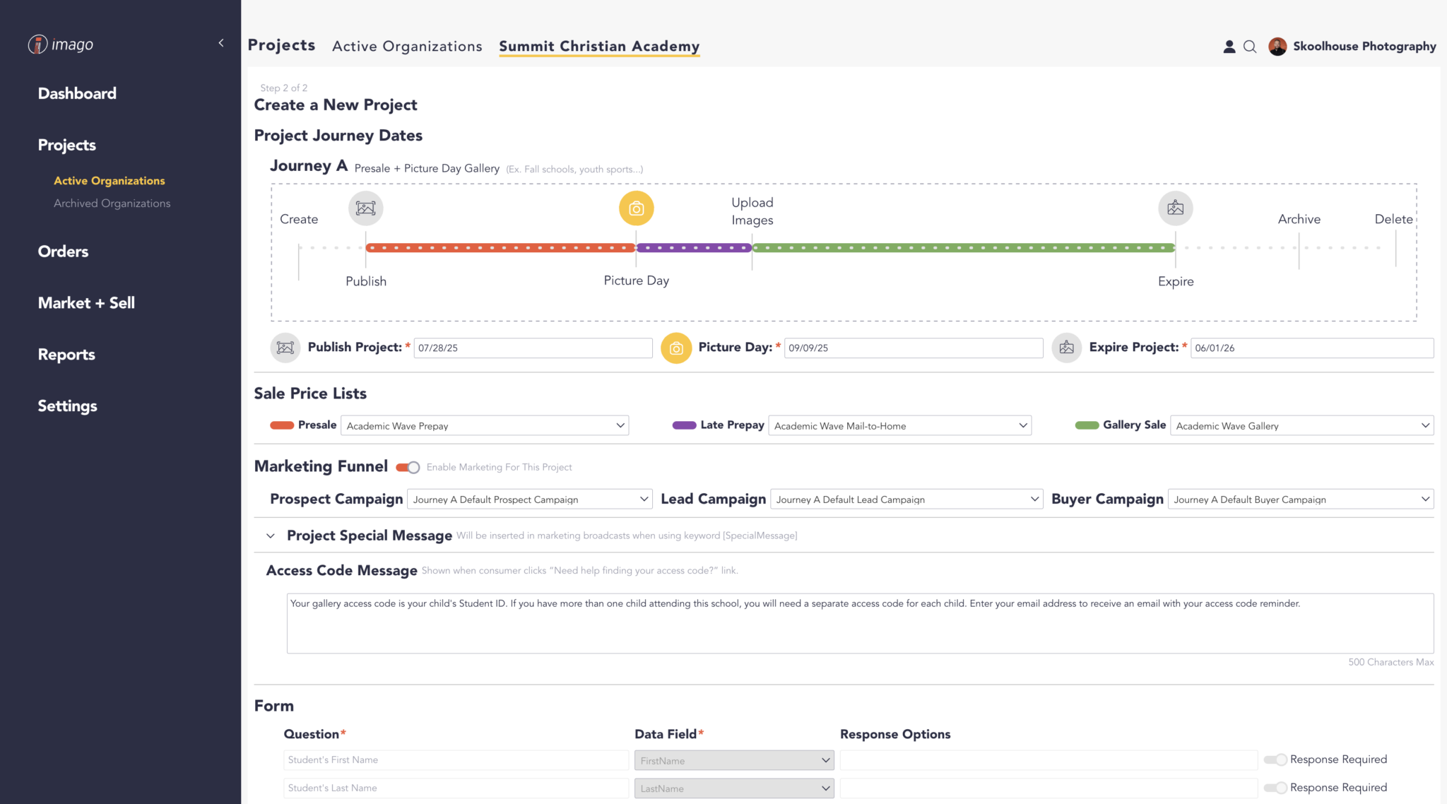The width and height of the screenshot is (1447, 804).
Task: Collapse the sidebar with the left chevron
Action: pos(221,43)
